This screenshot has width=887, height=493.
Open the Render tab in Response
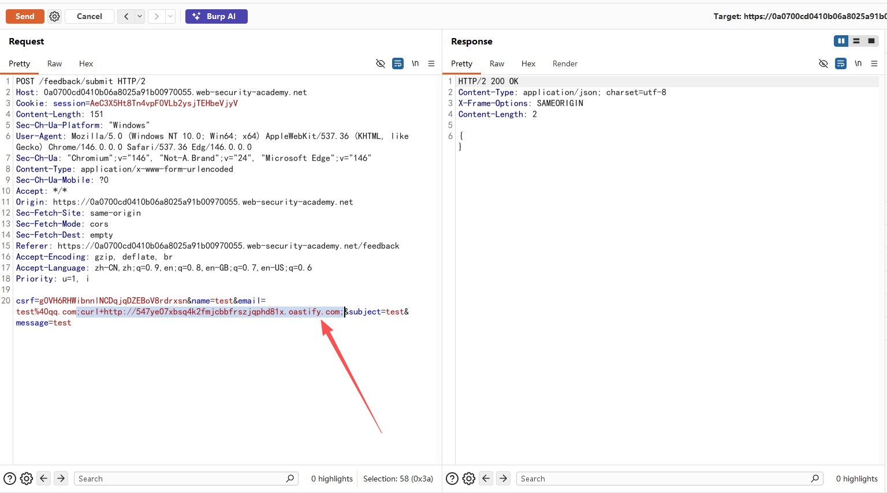[x=564, y=64]
